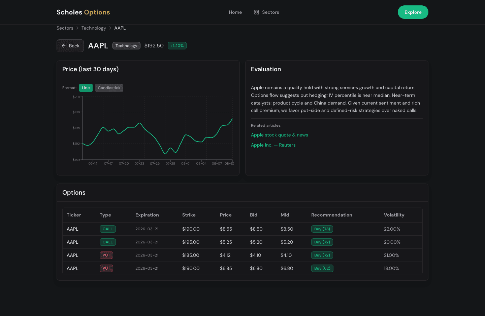This screenshot has width=485, height=316.
Task: Click the Volatility column header
Action: coord(394,215)
